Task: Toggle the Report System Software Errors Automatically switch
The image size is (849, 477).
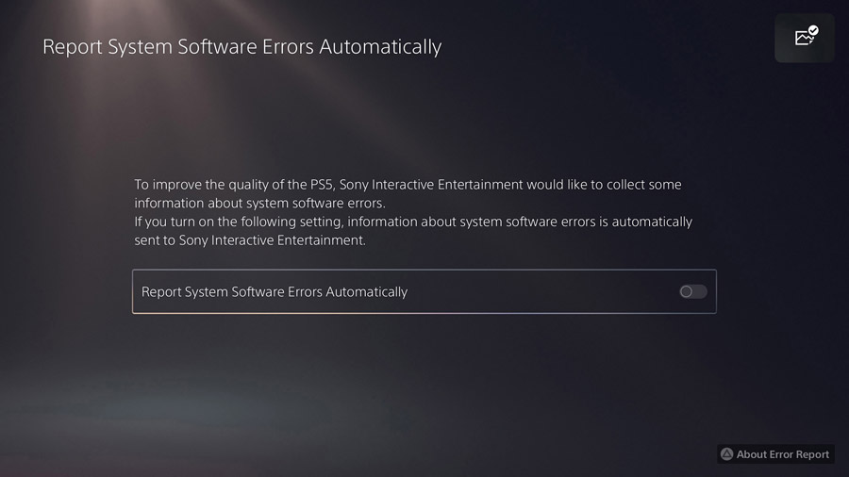Action: (x=693, y=291)
